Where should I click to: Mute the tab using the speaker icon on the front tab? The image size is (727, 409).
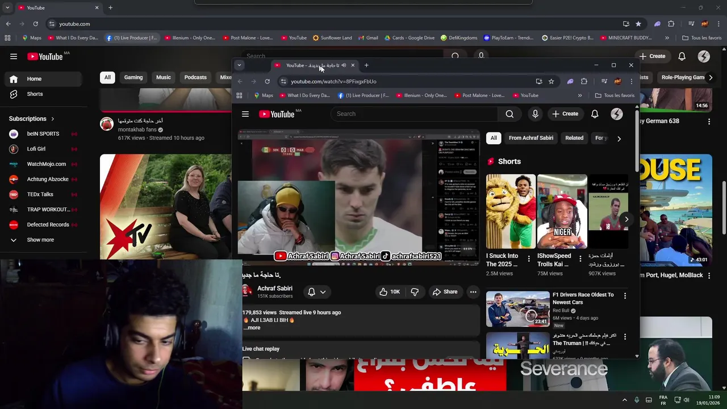click(x=344, y=65)
